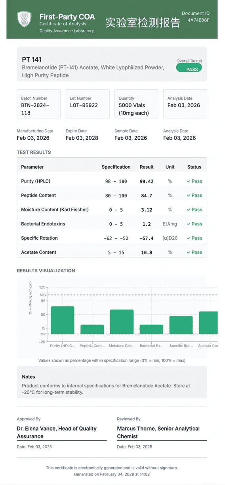Open the Lot Number LOT-85822 card
Screen dimensions: 225x485
88,104
